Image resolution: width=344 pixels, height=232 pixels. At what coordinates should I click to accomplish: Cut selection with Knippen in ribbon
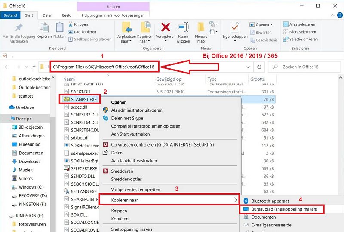coord(78,24)
